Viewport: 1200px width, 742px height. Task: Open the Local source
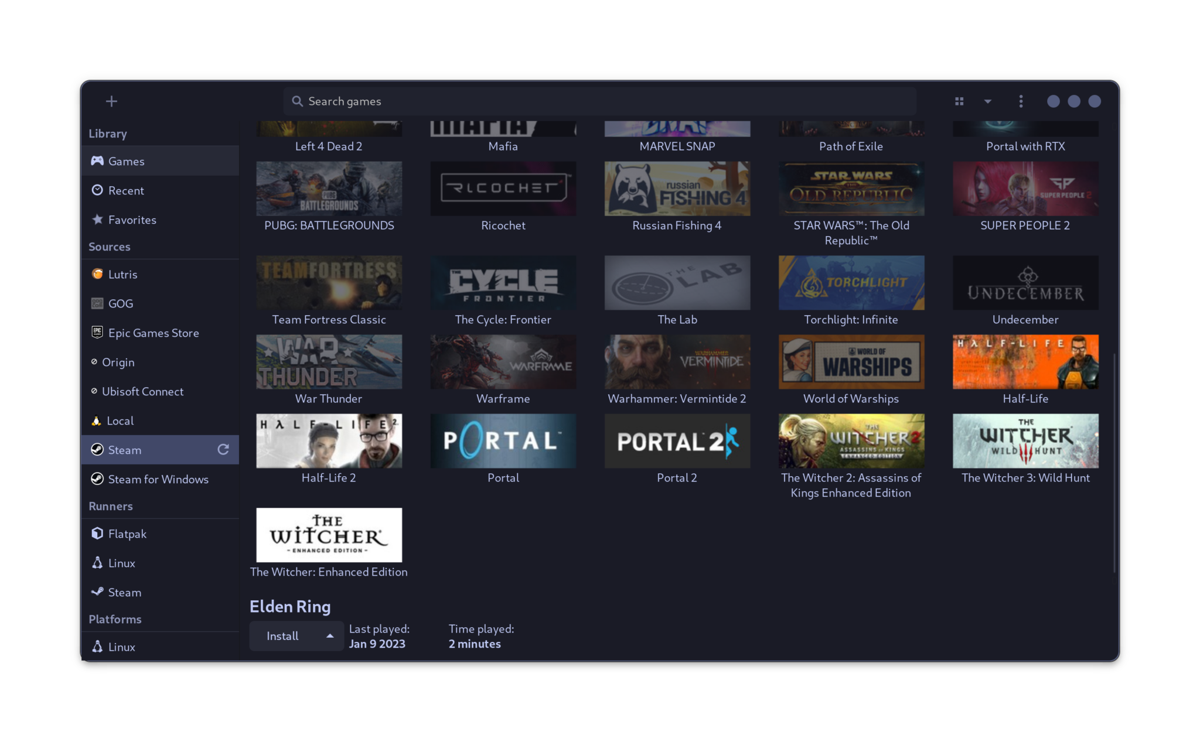coord(160,420)
